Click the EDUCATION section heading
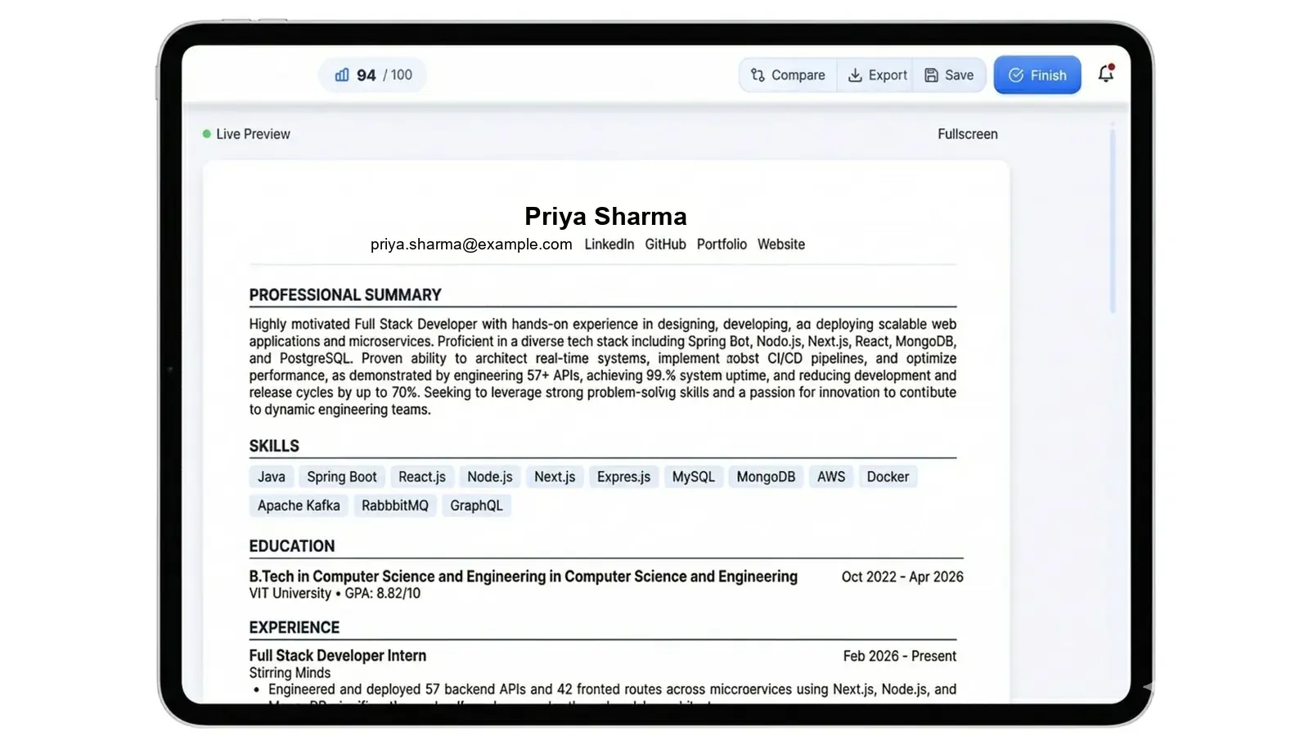This screenshot has height=736, width=1309. (292, 545)
